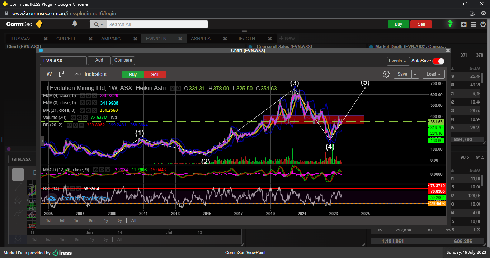490x258 pixels.
Task: Switch to the ASN/PLS tab
Action: pyautogui.click(x=201, y=39)
